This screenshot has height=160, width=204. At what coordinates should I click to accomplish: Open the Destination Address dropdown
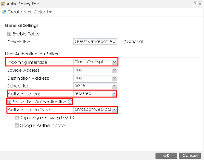(x=114, y=78)
